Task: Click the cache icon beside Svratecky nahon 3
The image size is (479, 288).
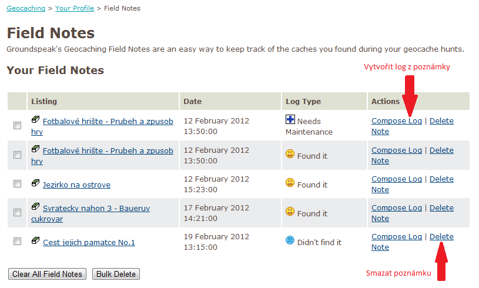Action: [35, 207]
